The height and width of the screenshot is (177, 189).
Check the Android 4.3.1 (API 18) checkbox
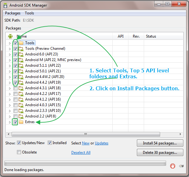tap(15, 88)
